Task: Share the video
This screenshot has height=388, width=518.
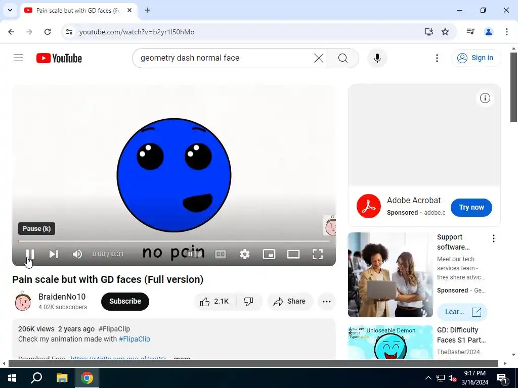Action: click(290, 301)
